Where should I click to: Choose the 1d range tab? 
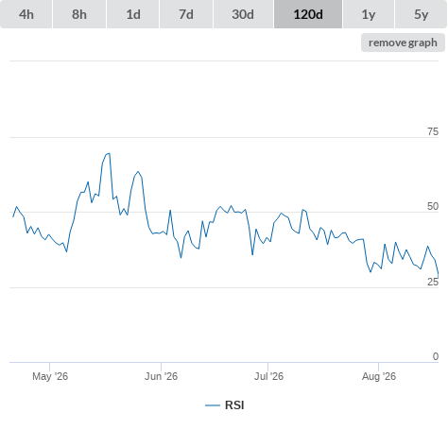(x=133, y=14)
